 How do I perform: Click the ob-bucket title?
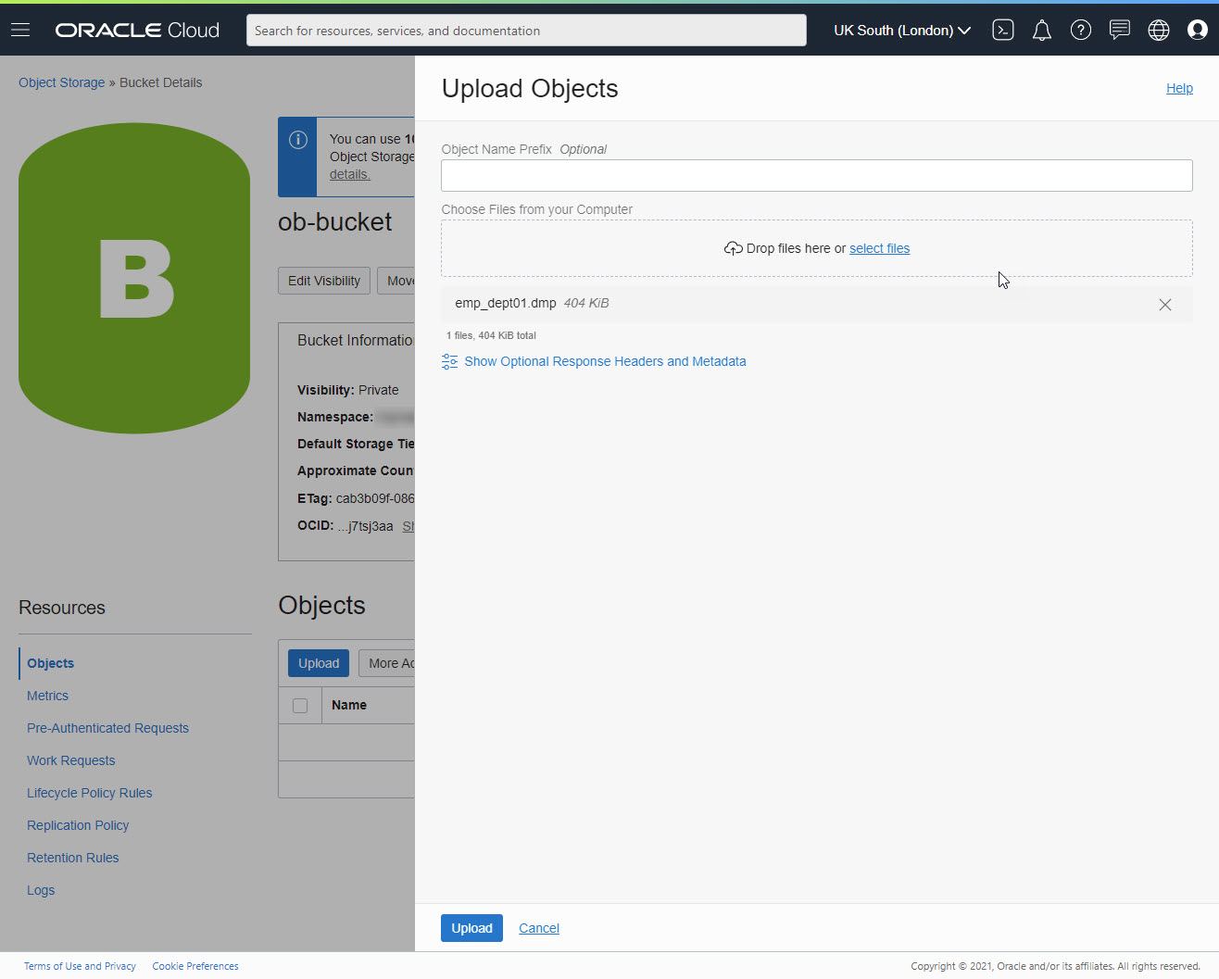coord(335,222)
